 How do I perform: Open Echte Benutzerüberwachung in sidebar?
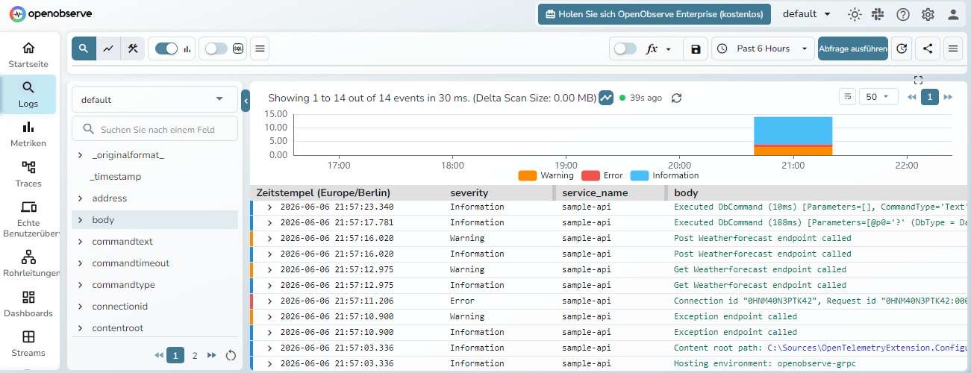[28, 219]
